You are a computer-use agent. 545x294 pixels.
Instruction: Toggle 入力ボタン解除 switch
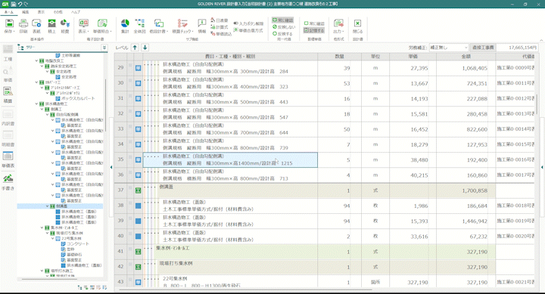pyautogui.click(x=248, y=23)
